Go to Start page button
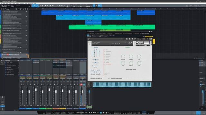 pos(191,6)
